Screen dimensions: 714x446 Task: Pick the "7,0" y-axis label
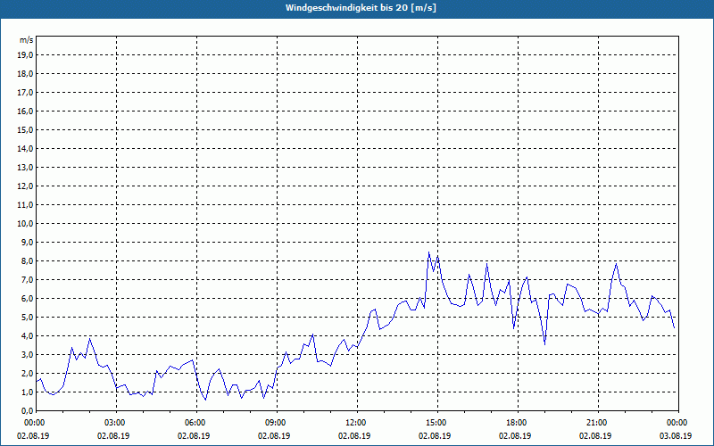[x=28, y=280]
